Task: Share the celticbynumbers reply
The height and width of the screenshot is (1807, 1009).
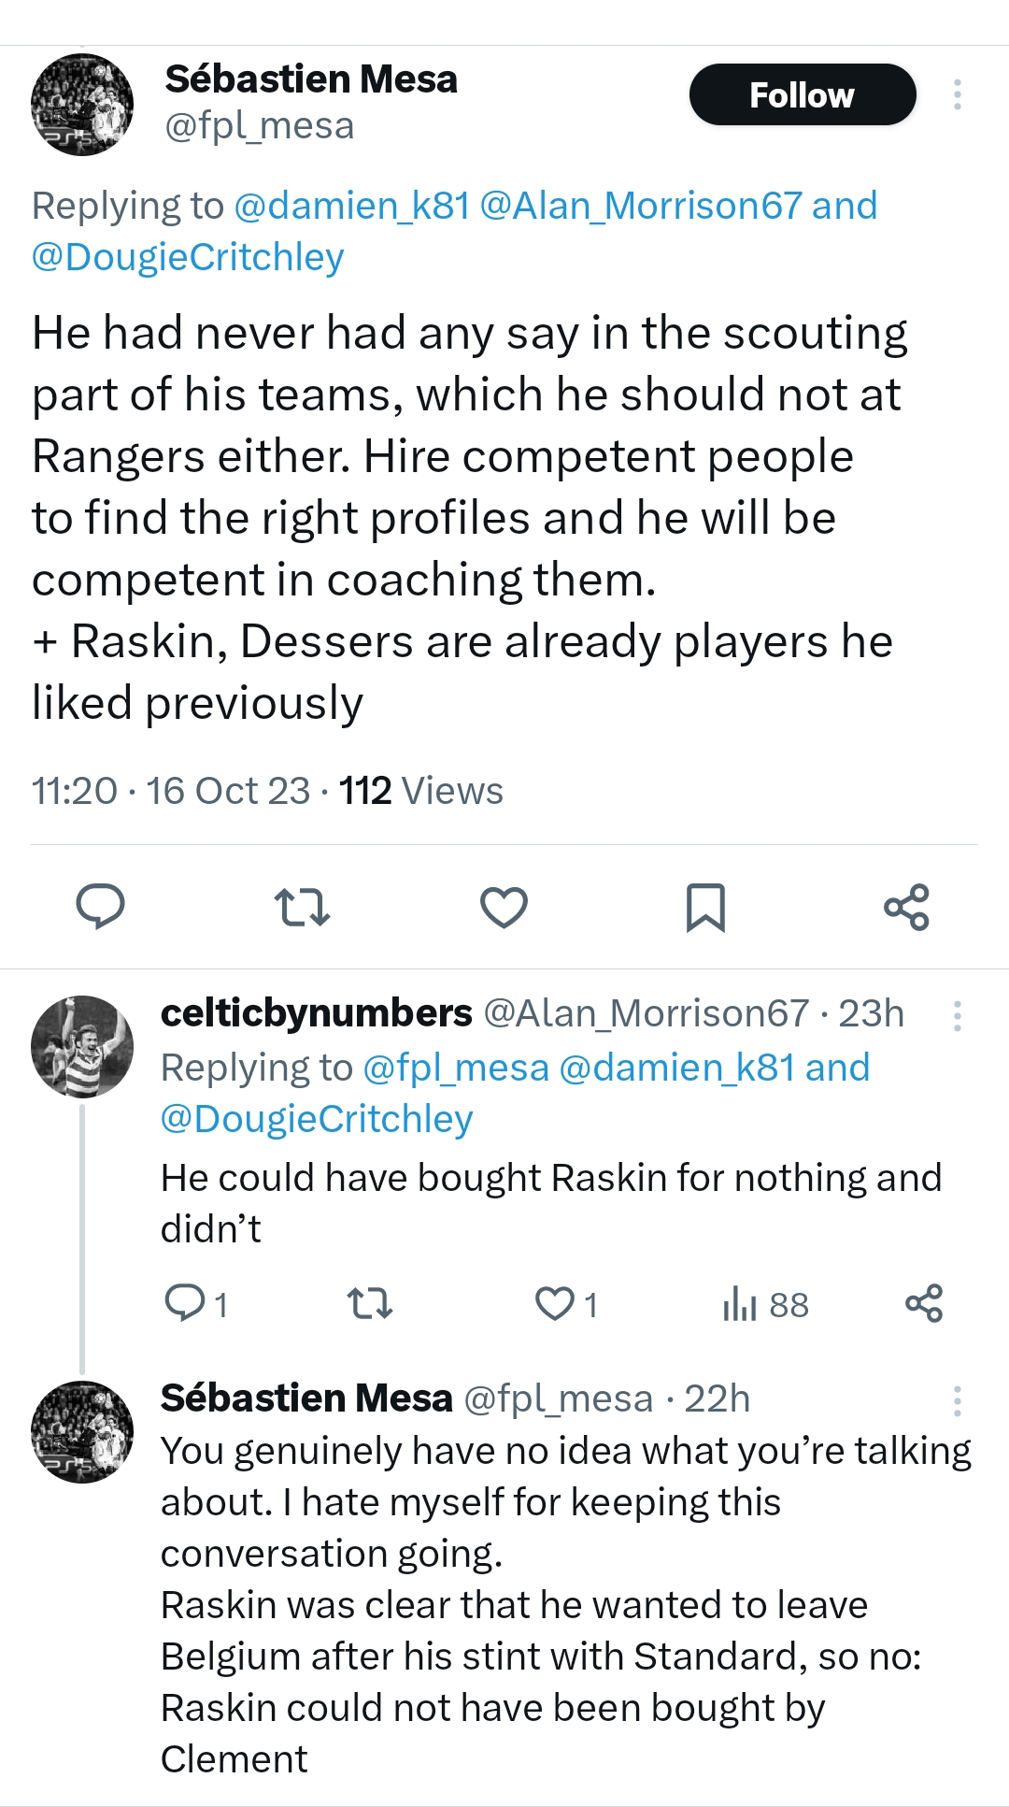Action: coord(924,1303)
